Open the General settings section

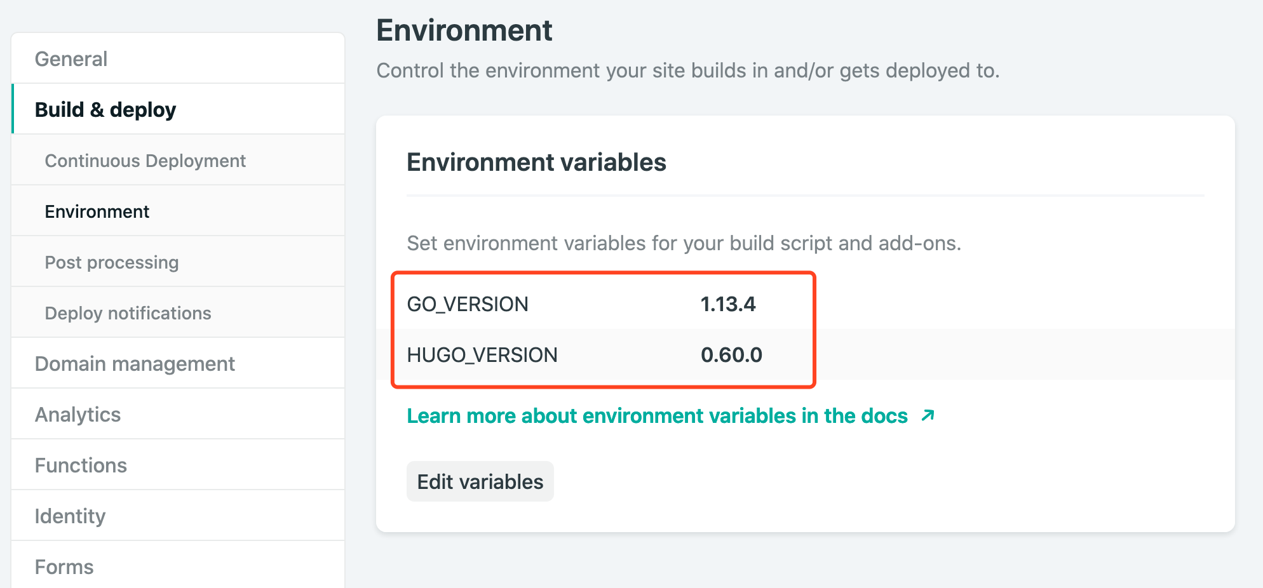(x=71, y=59)
